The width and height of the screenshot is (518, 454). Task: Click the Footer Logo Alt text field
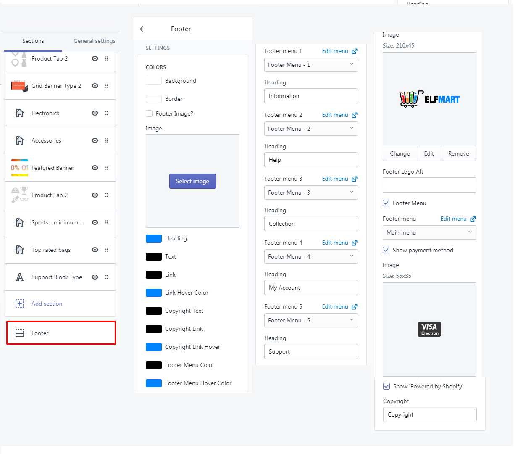click(429, 185)
